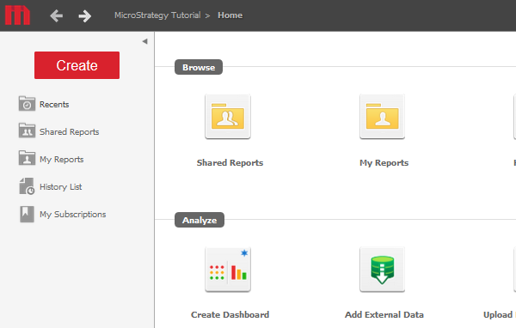
Task: Open MicroStrategy Tutorial breadcrumb link
Action: point(157,15)
